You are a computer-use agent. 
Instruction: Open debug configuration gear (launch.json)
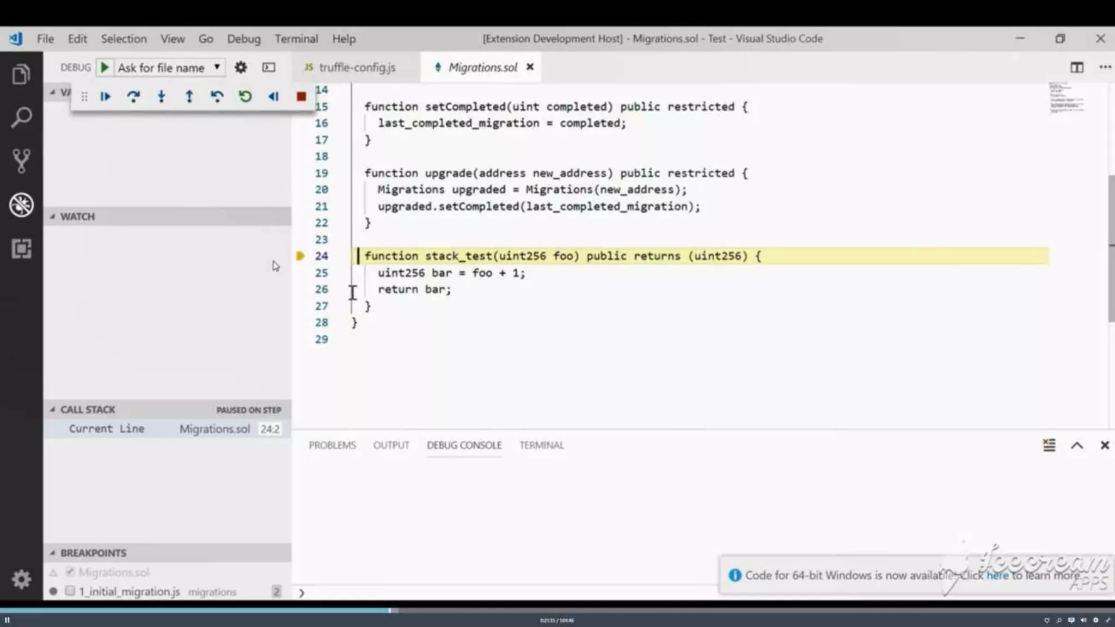tap(240, 67)
